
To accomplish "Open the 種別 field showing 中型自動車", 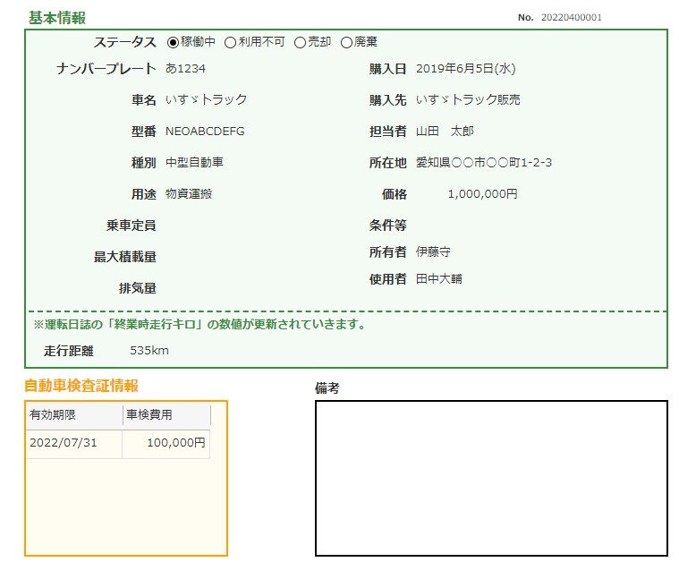I will pos(194,163).
